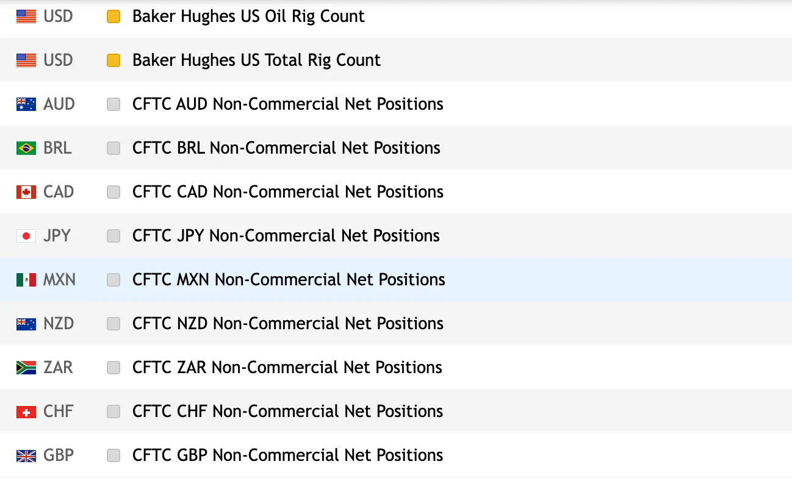Click the GBP currency code
The width and height of the screenshot is (792, 478).
tap(59, 455)
